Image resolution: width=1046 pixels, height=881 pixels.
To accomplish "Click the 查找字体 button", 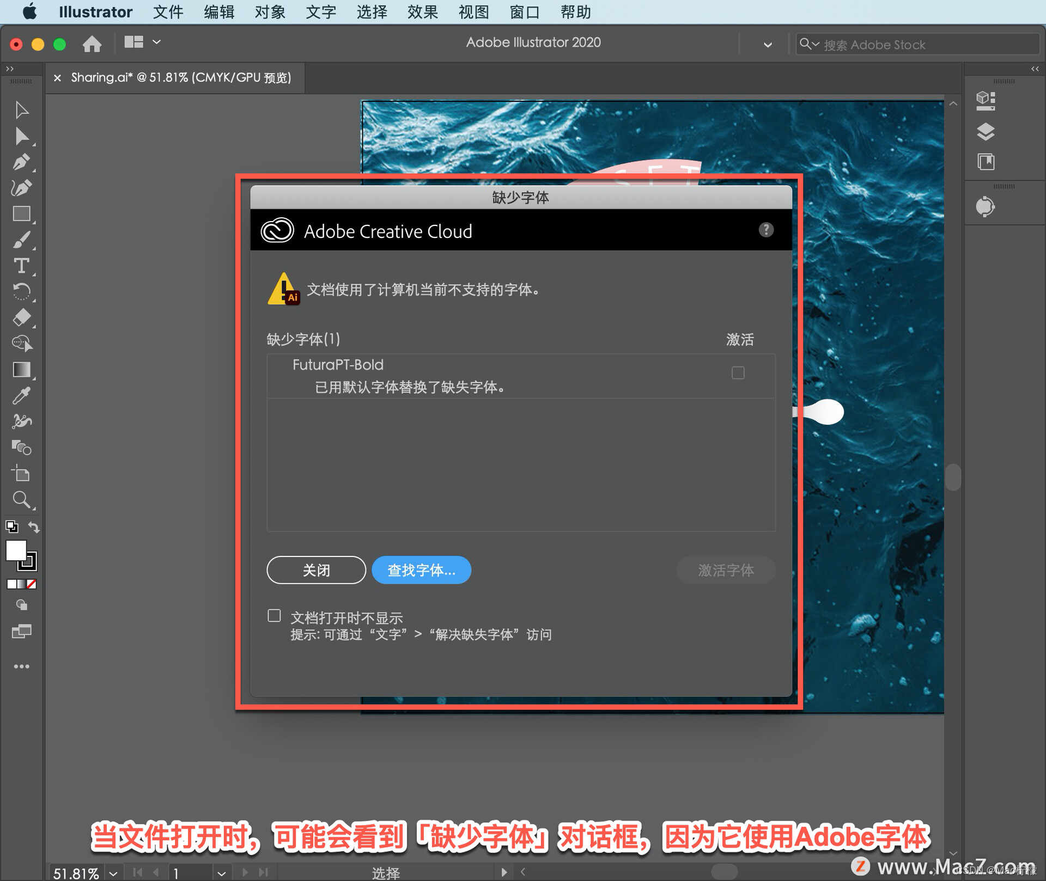I will [x=421, y=570].
